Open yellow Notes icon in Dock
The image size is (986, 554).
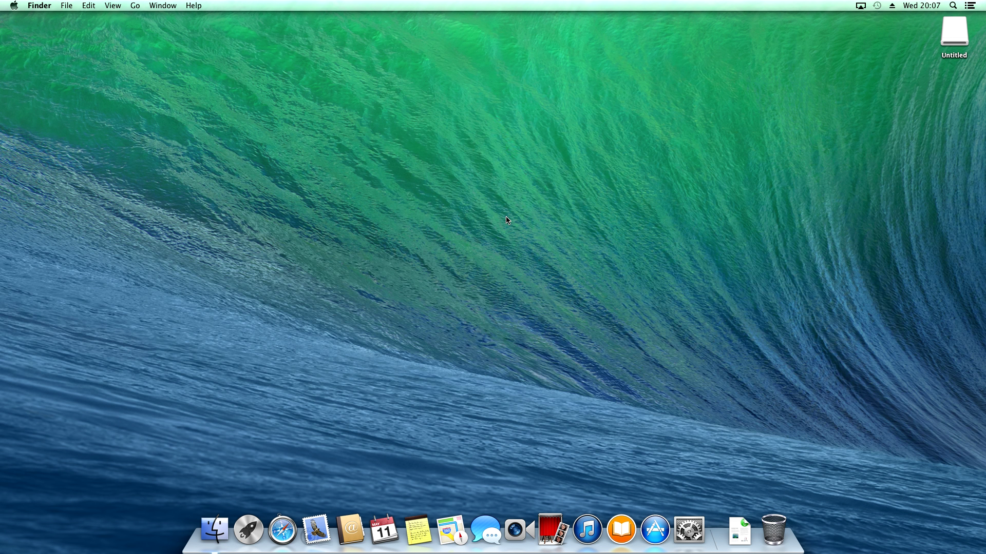pyautogui.click(x=418, y=530)
